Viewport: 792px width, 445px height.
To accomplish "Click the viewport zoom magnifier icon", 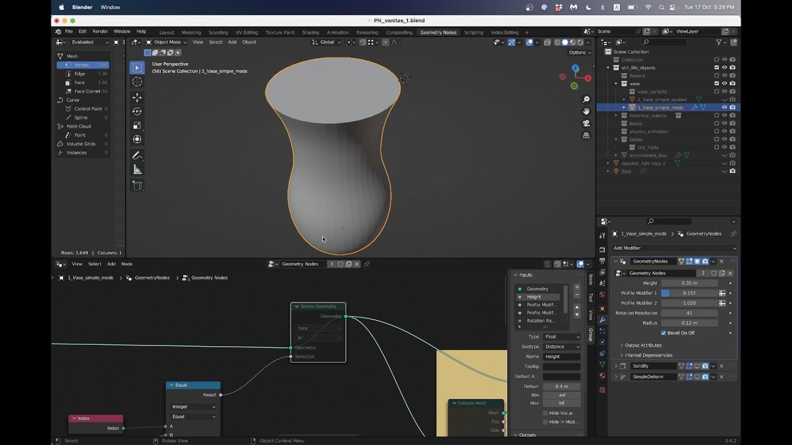I will (x=586, y=100).
